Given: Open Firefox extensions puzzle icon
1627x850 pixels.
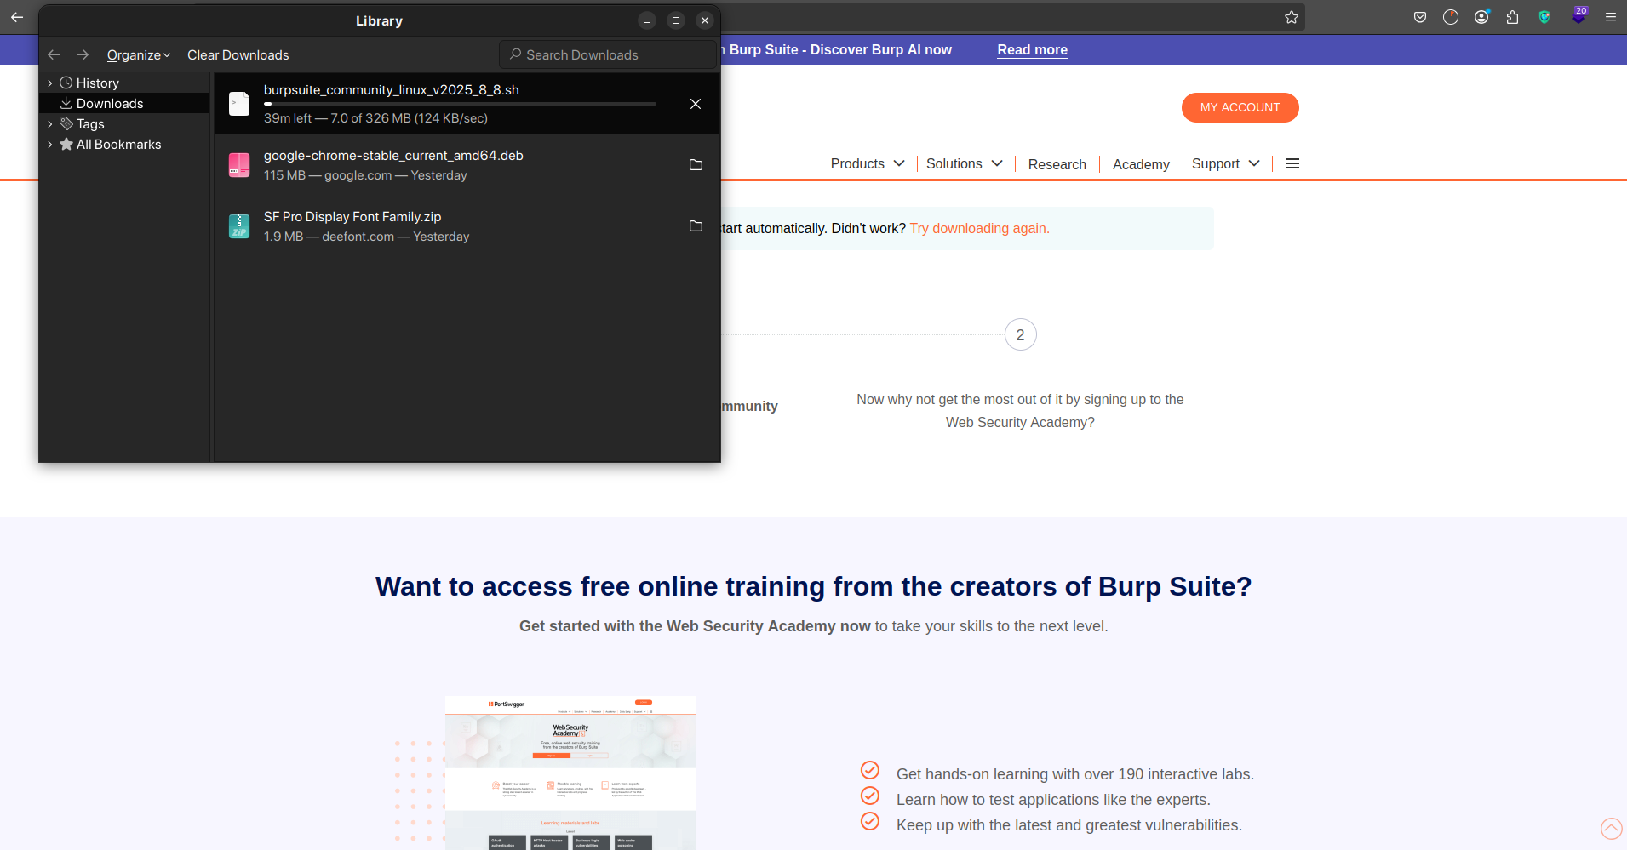Looking at the screenshot, I should click(x=1512, y=17).
